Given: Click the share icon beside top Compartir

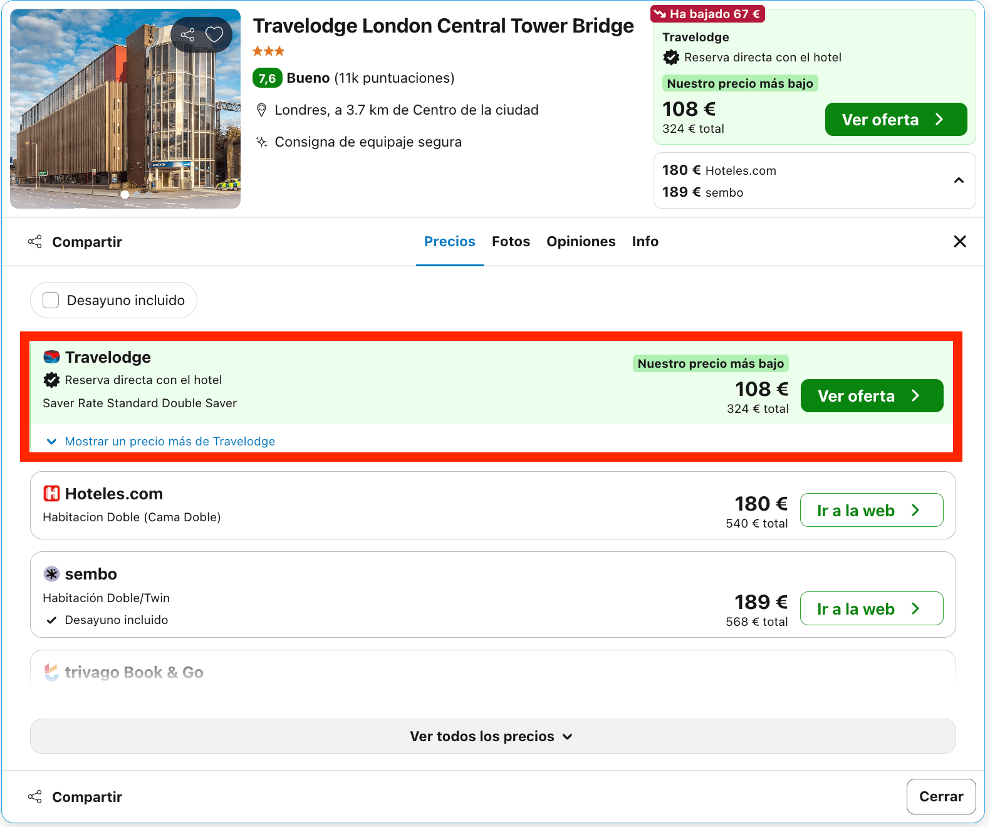Looking at the screenshot, I should 35,242.
